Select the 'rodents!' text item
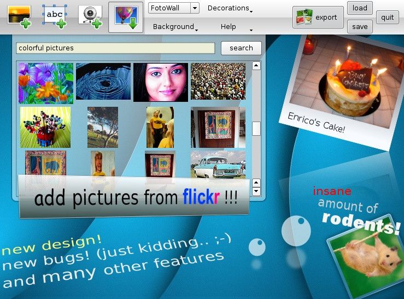This screenshot has width=404, height=299. (361, 223)
